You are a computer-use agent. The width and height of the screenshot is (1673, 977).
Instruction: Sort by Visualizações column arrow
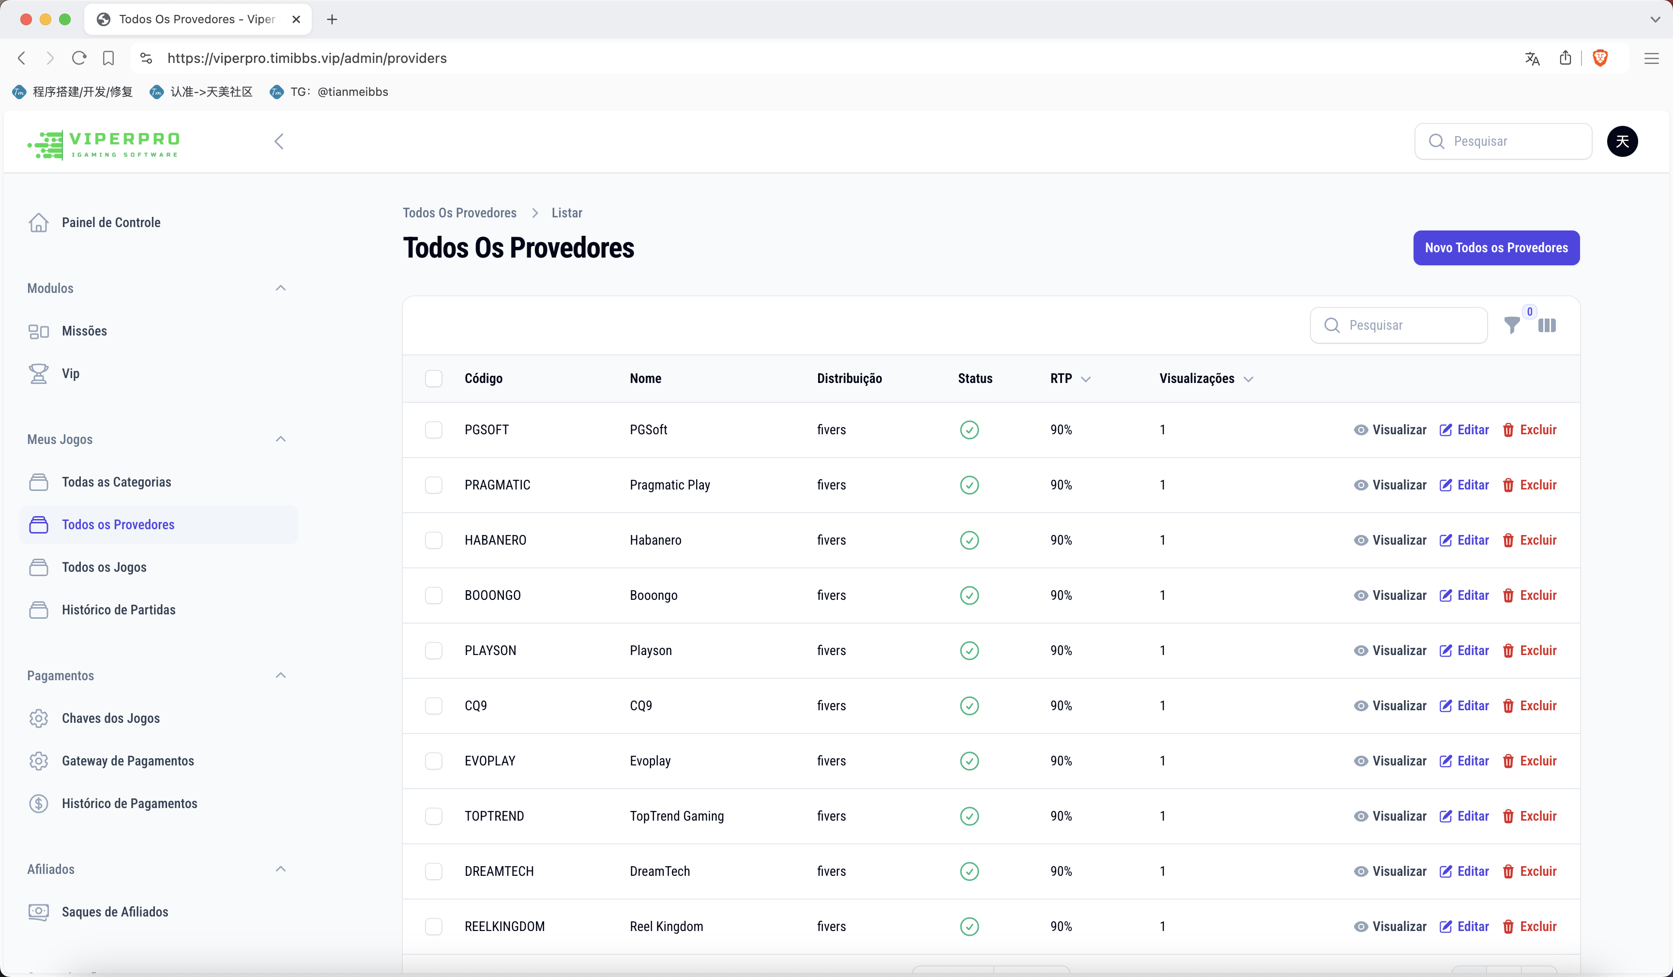(1248, 379)
